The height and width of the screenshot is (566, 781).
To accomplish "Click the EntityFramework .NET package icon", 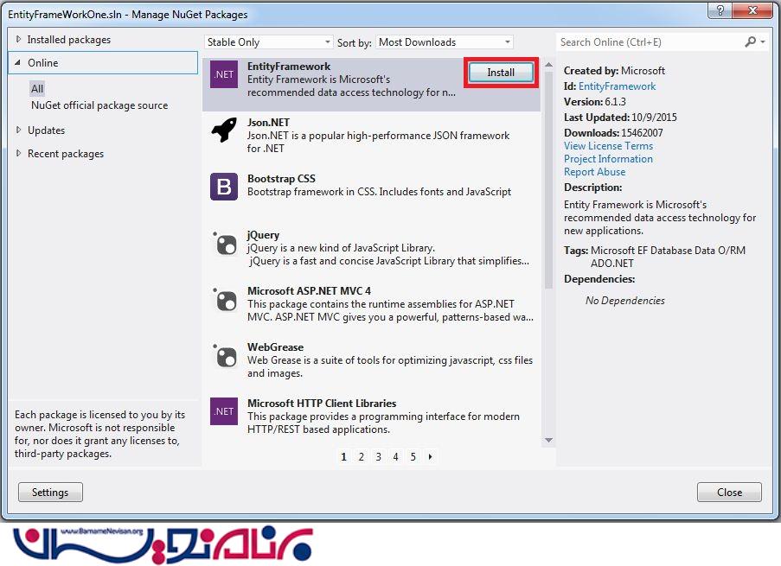I will 224,74.
